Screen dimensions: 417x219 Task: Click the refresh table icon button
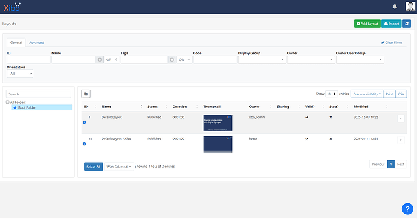(407, 24)
